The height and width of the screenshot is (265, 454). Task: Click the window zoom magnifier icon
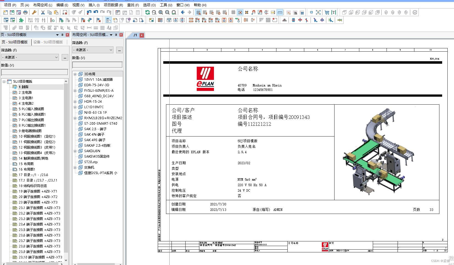click(154, 12)
